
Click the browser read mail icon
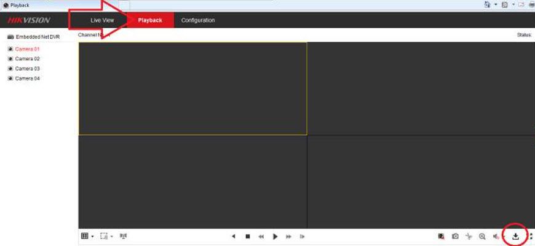(521, 5)
